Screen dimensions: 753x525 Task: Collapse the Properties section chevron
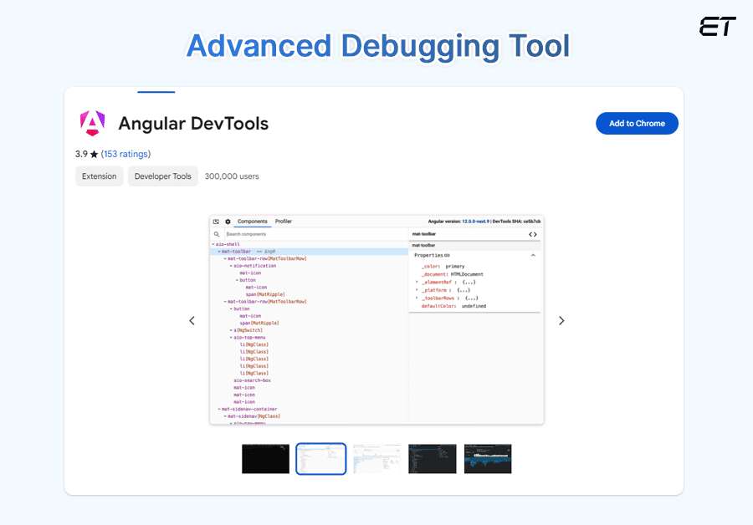coord(533,255)
